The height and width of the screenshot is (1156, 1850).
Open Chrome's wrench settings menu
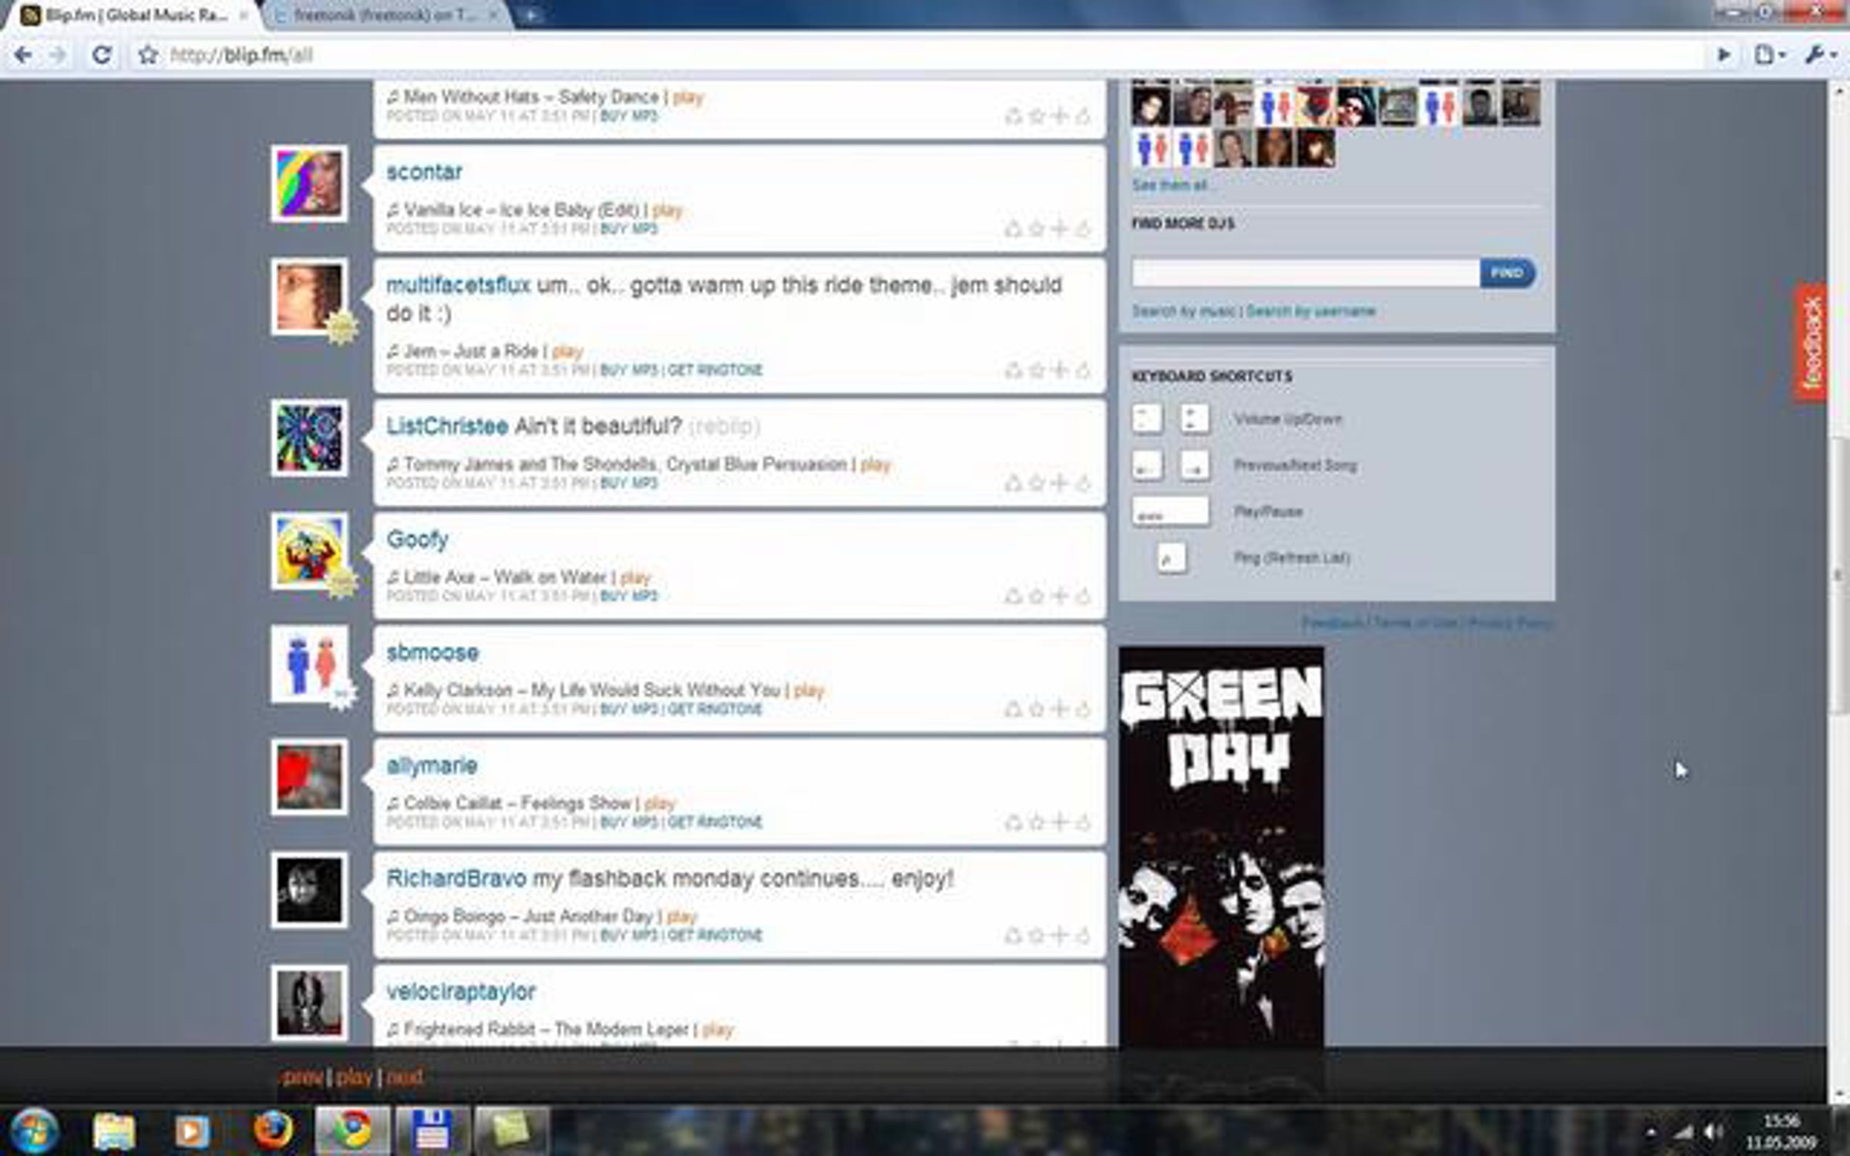[x=1821, y=55]
